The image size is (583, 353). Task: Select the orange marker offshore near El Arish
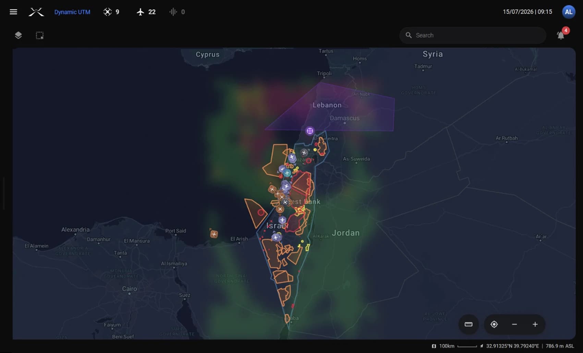coord(214,234)
